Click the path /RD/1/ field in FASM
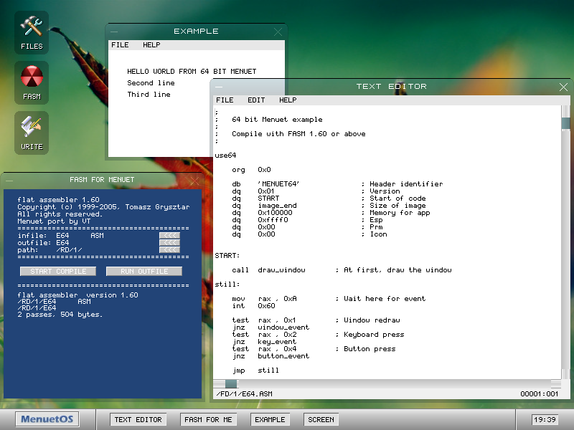Screen dimensions: 574x430 coord(69,250)
